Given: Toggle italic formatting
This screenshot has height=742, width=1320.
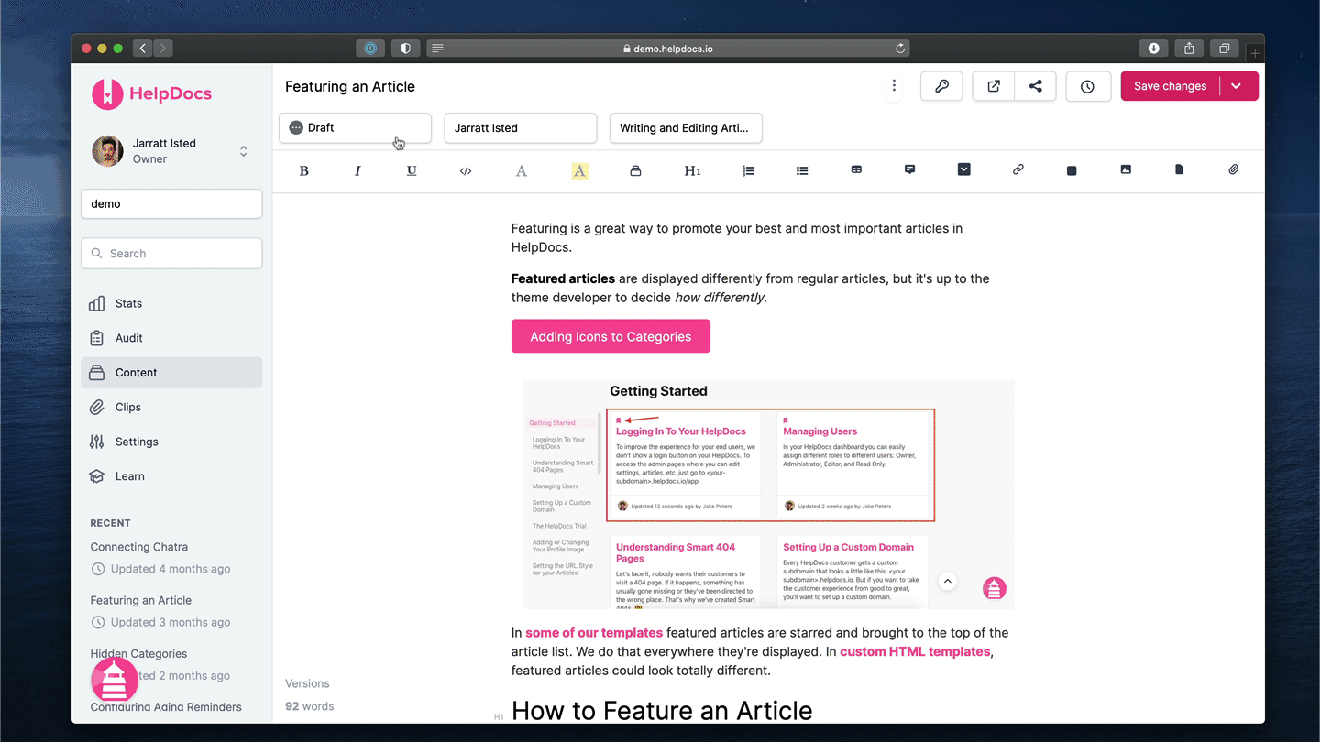Looking at the screenshot, I should click(357, 170).
